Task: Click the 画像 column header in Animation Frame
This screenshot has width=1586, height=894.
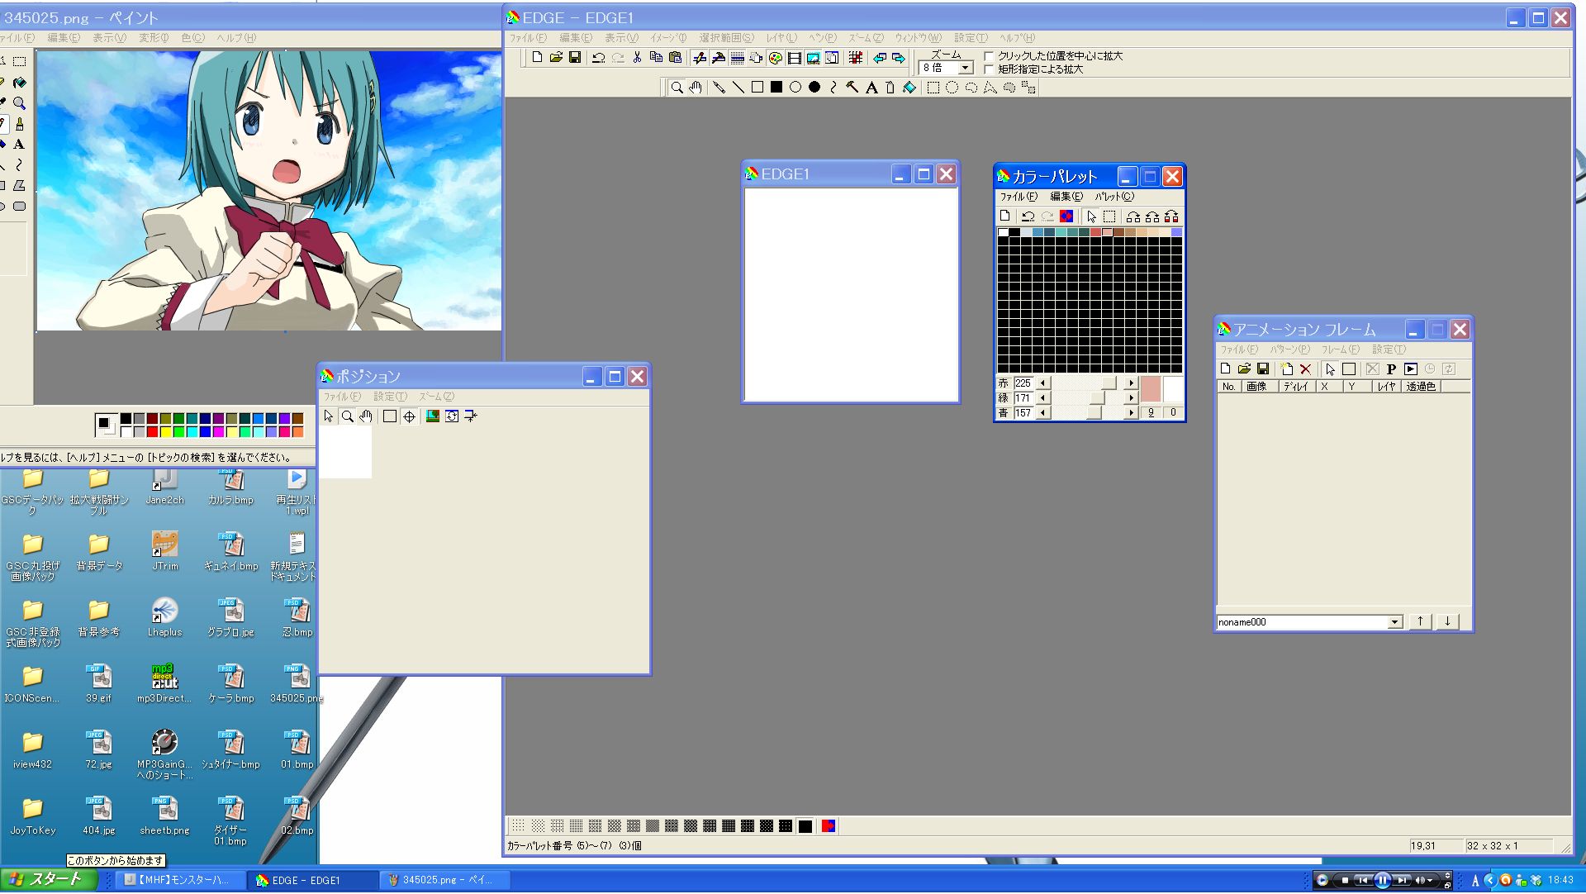Action: tap(1260, 386)
